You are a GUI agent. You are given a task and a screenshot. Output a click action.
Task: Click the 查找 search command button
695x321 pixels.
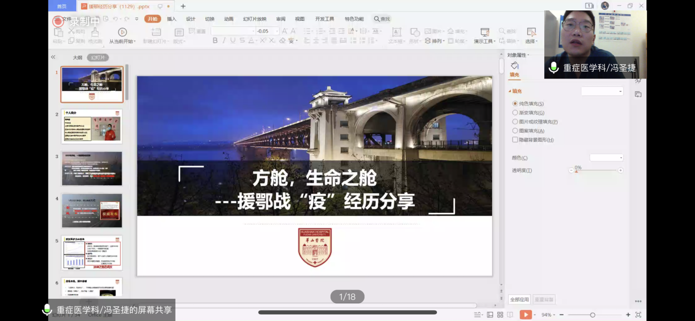[x=382, y=19]
